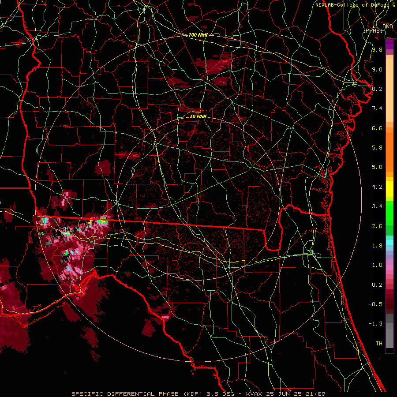Click the bright green band of the color scale
The height and width of the screenshot is (397, 397).
click(390, 213)
